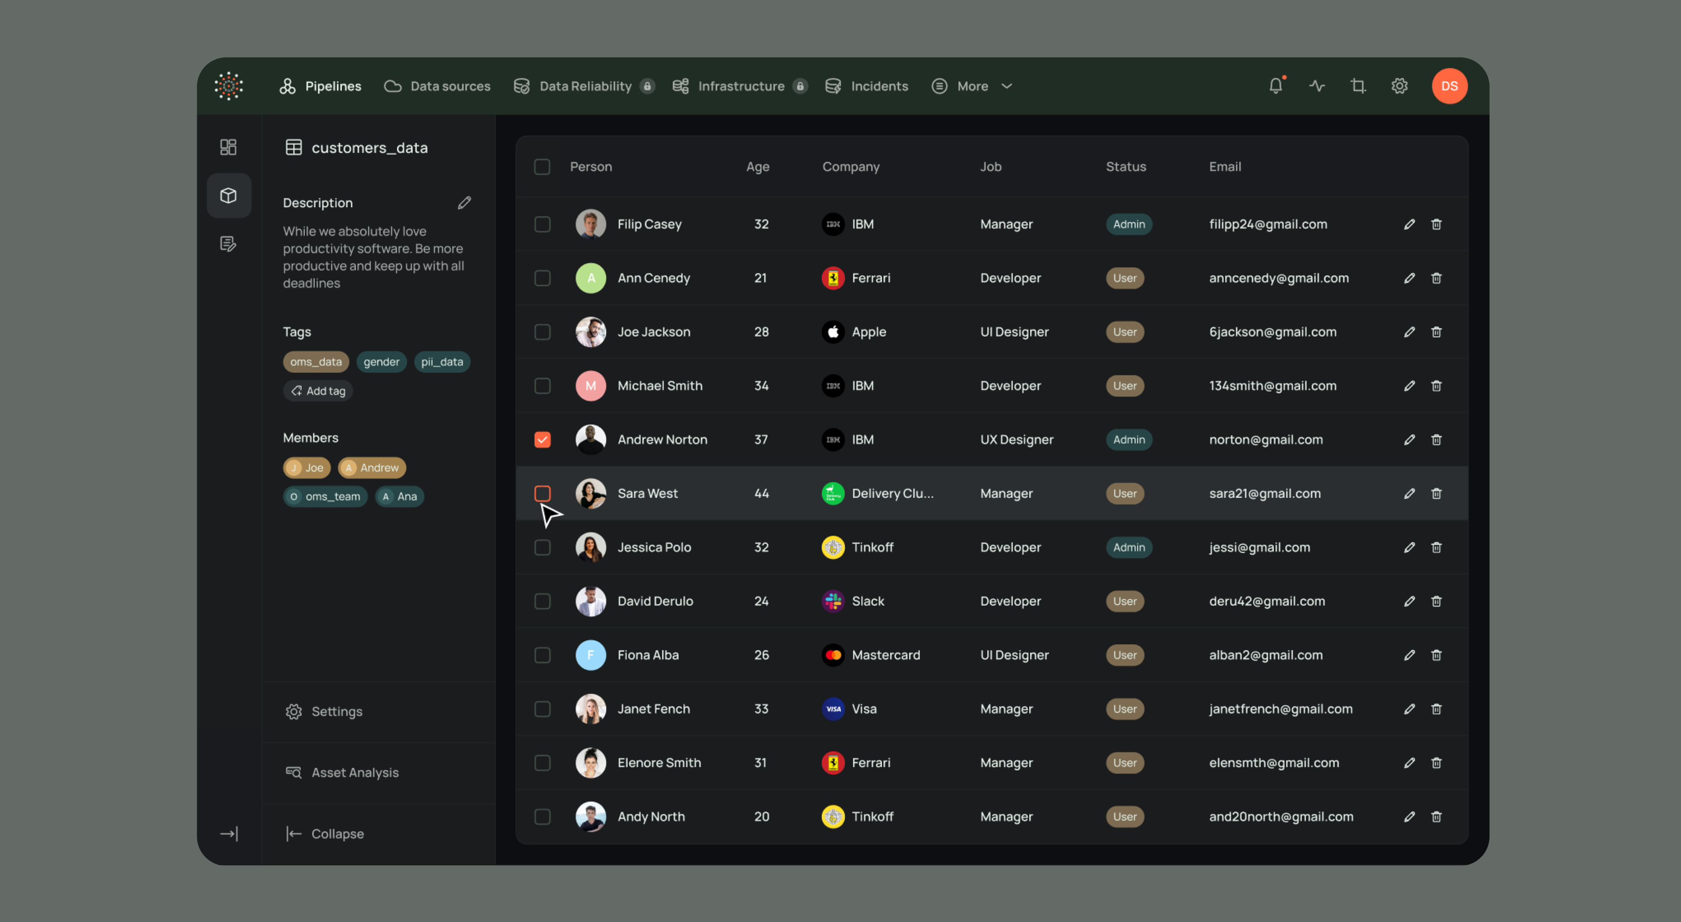
Task: Open the notifications bell icon
Action: point(1276,85)
